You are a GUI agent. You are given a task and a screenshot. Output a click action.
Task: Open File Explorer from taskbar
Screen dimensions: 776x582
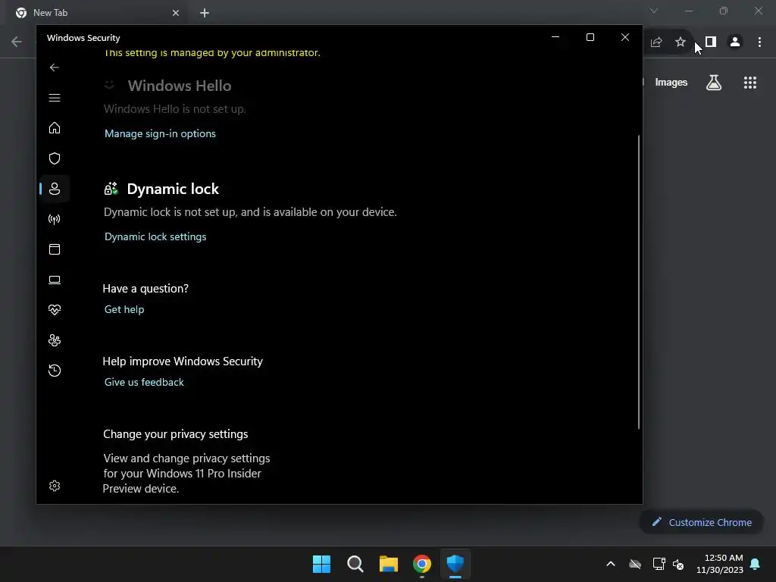(x=389, y=564)
